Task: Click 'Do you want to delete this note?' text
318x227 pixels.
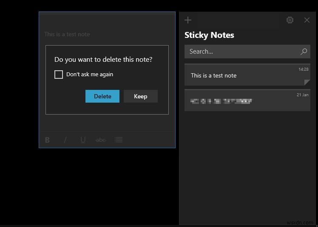Action: click(x=103, y=60)
